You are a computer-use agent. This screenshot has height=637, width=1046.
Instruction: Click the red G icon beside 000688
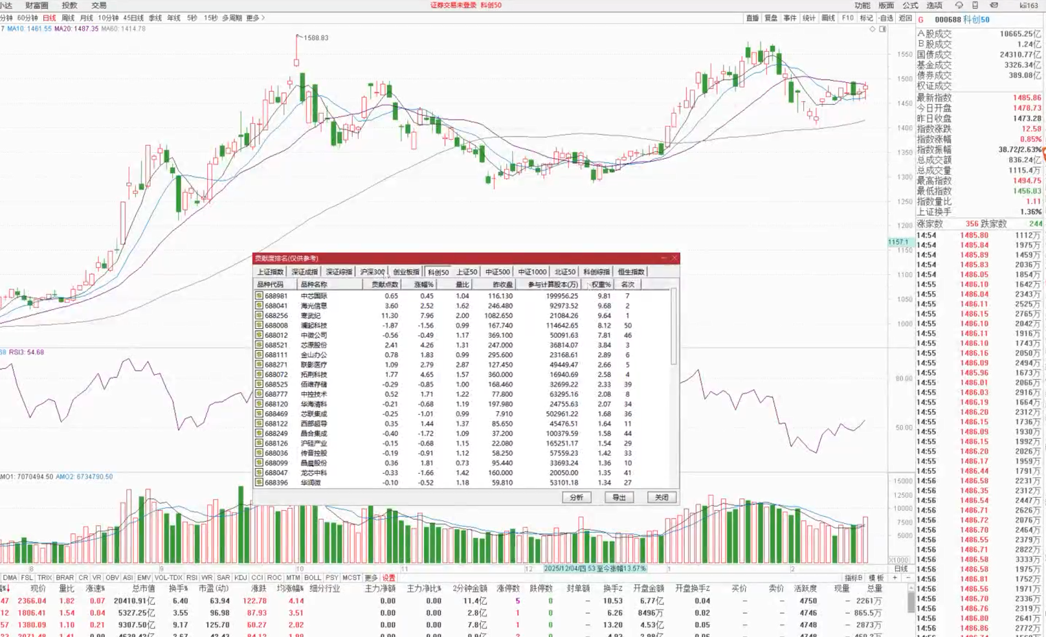tap(921, 19)
